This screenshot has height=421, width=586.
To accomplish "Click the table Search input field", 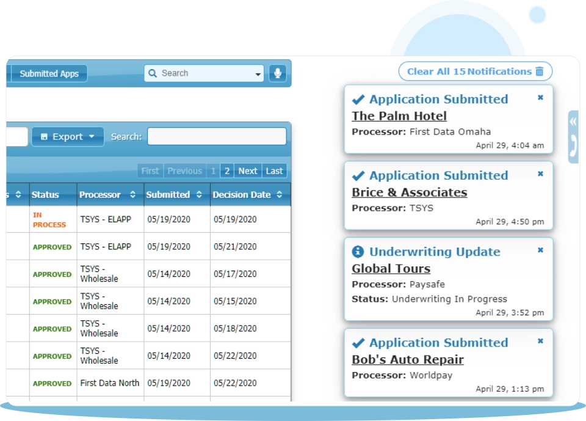I will pos(217,136).
